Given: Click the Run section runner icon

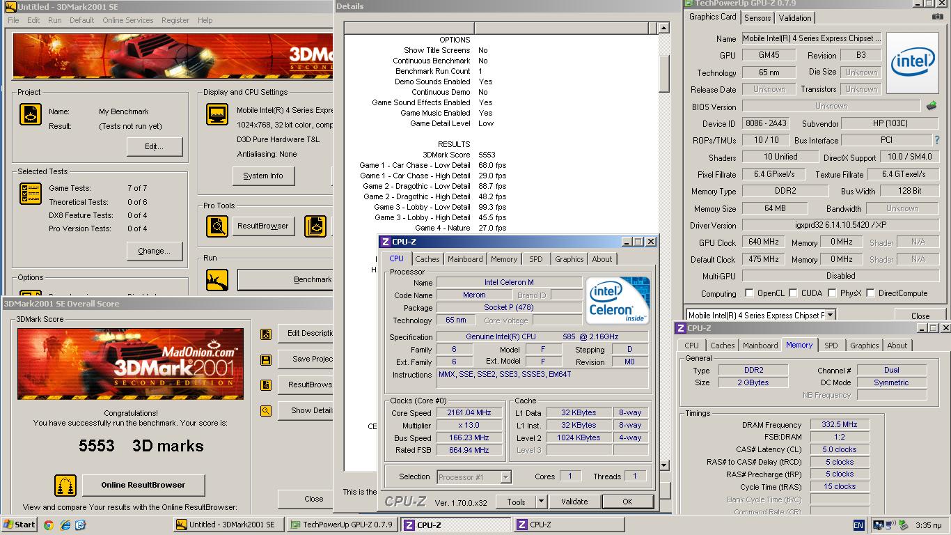Looking at the screenshot, I should (x=217, y=280).
